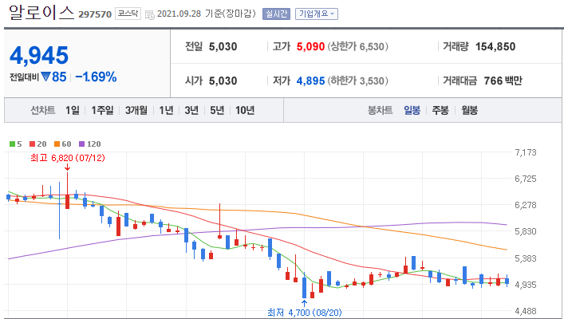The width and height of the screenshot is (564, 319).
Task: Click the 5,830 price axis label
Action: point(526,231)
